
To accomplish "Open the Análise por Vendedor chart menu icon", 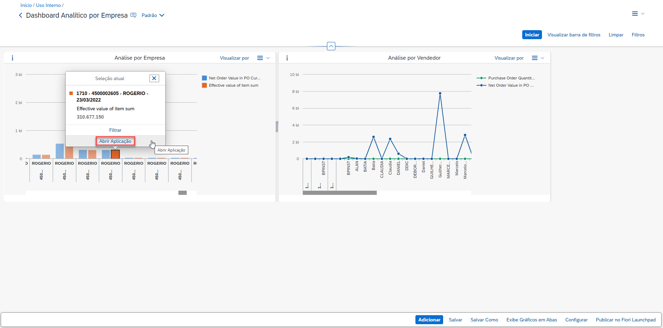I will tap(535, 58).
